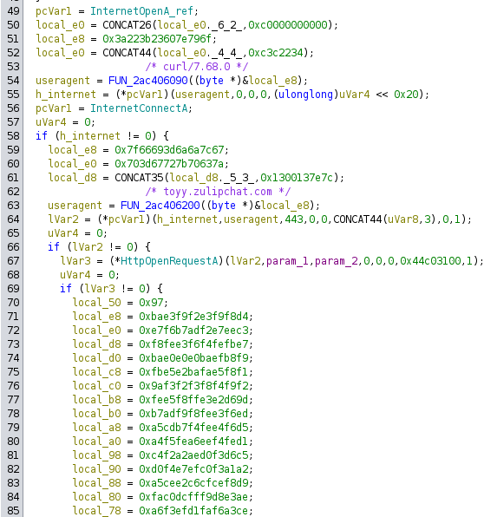The width and height of the screenshot is (497, 517).
Task: Click HttpOpenRequestA call on line 67
Action: click(169, 261)
